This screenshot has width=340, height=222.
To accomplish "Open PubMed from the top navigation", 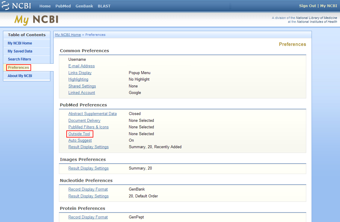I will click(x=63, y=6).
